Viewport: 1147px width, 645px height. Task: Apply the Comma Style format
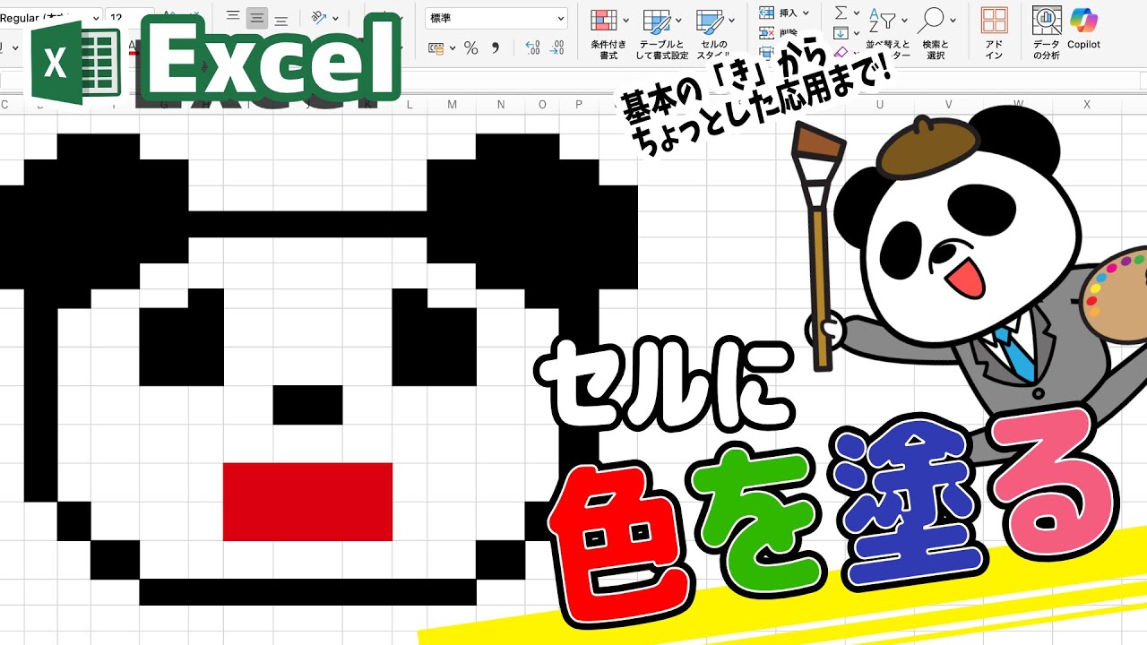496,48
